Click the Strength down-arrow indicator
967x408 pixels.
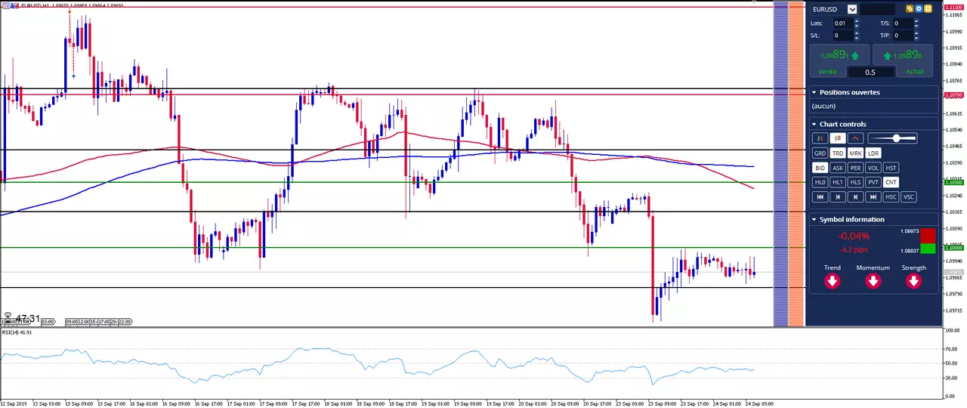914,281
